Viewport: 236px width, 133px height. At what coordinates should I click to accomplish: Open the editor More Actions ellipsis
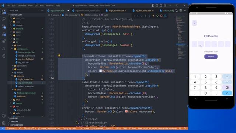(185, 11)
